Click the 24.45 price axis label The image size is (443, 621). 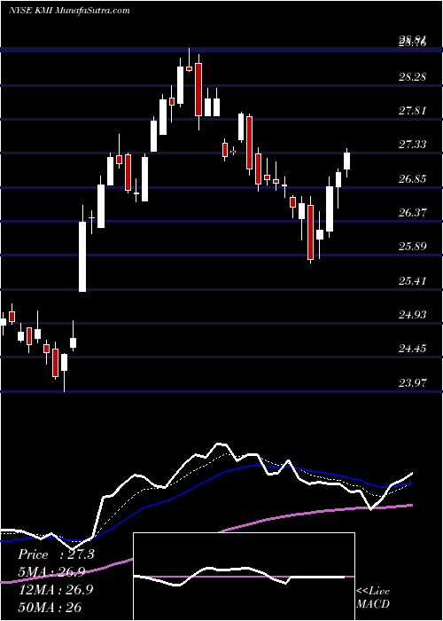tap(413, 349)
